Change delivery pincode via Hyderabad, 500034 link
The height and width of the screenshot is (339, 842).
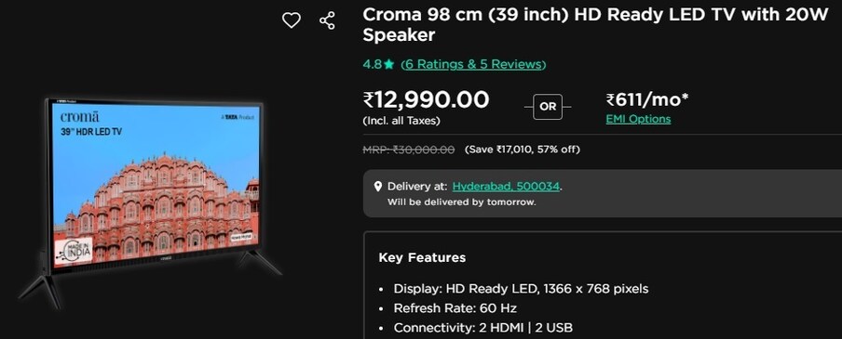pos(507,187)
